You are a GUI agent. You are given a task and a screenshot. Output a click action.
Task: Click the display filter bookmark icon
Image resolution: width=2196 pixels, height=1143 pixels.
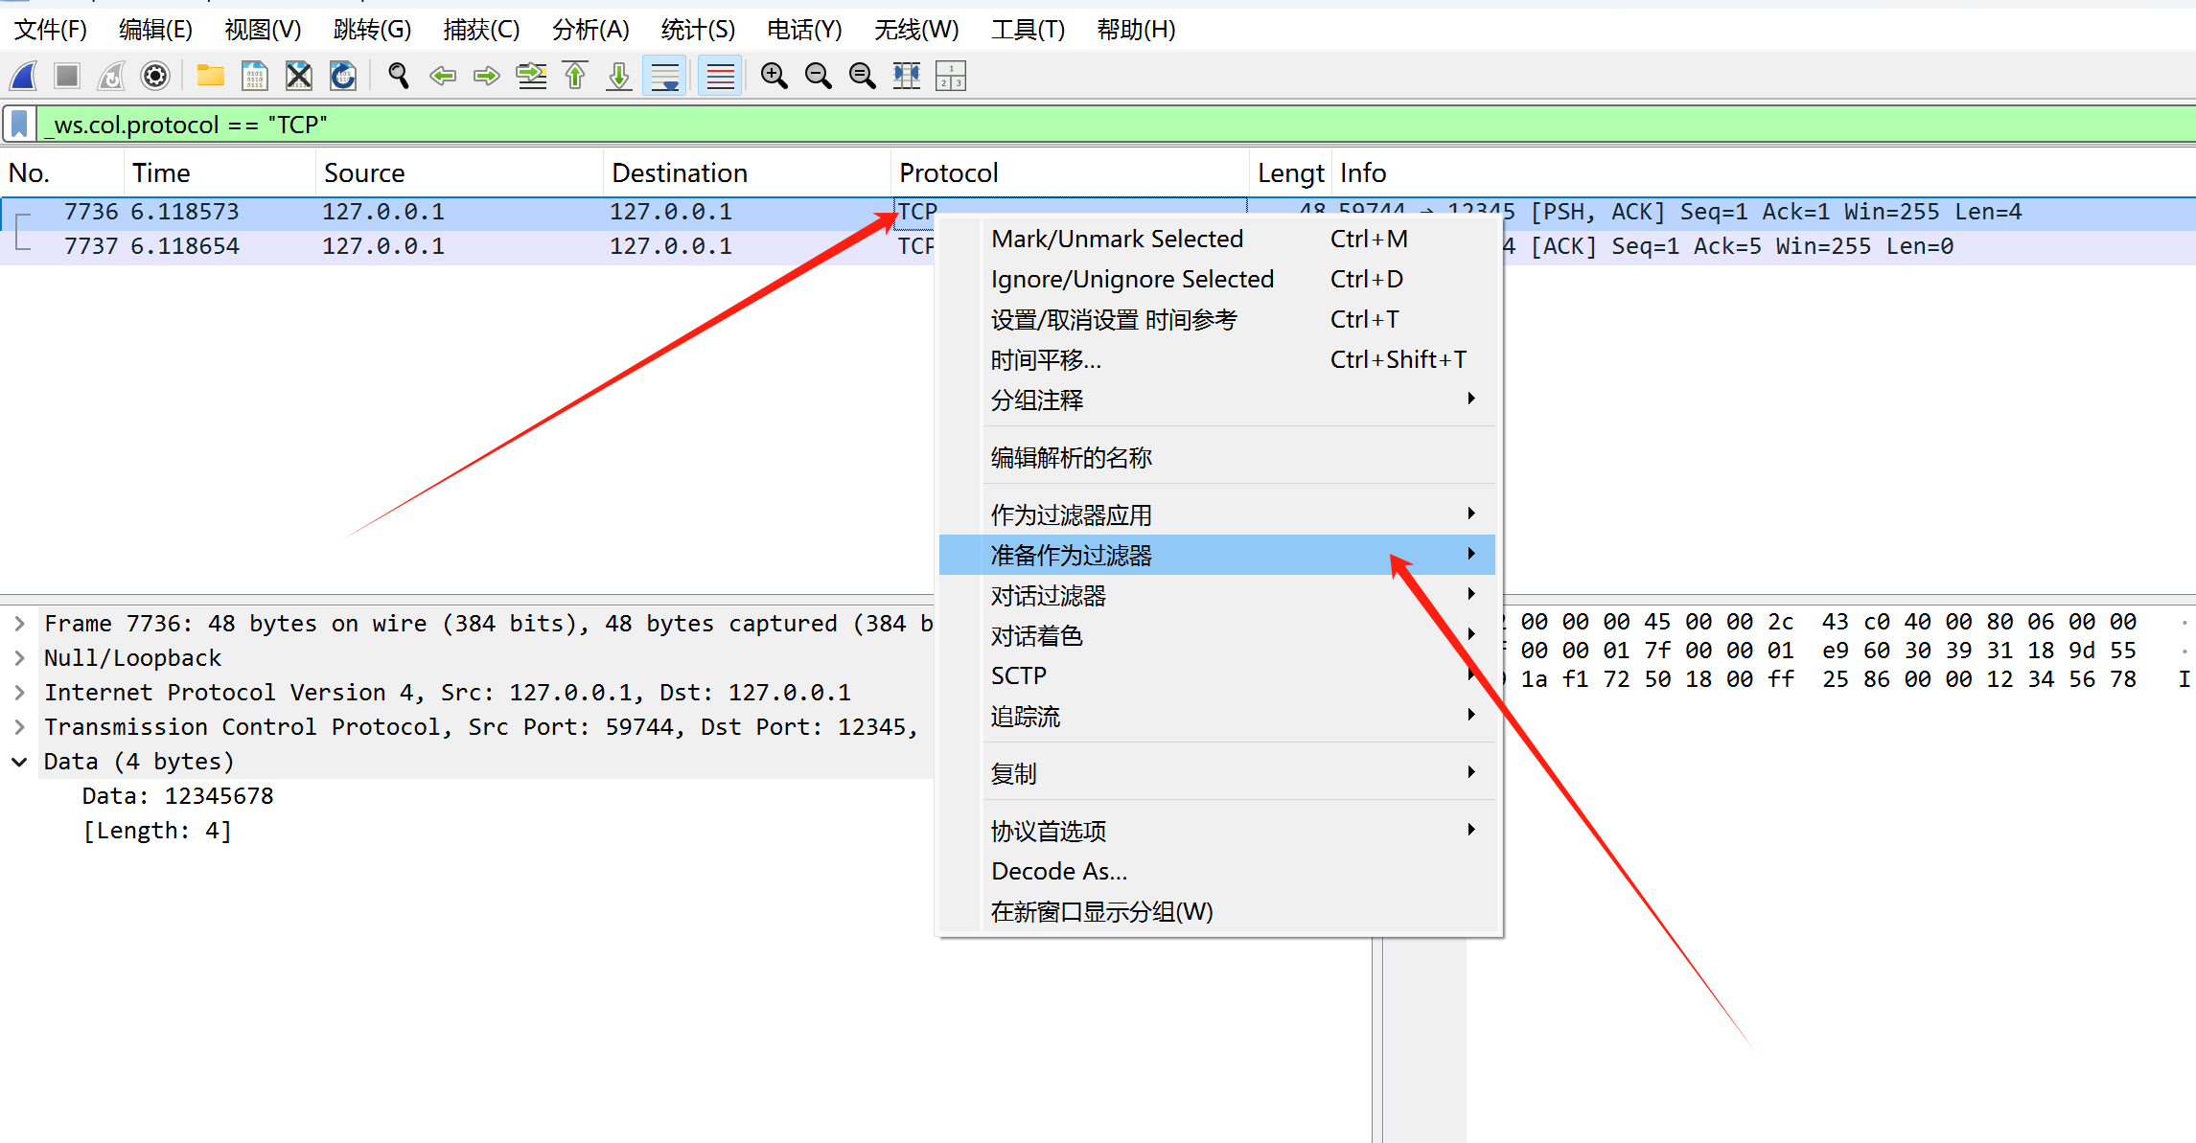(x=19, y=125)
